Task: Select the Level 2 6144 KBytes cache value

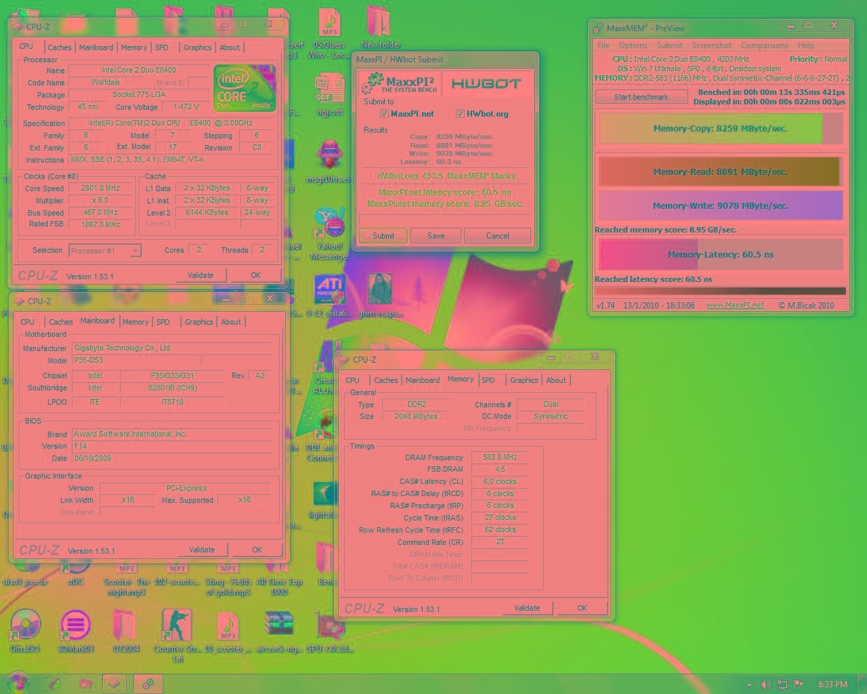Action: pyautogui.click(x=207, y=213)
